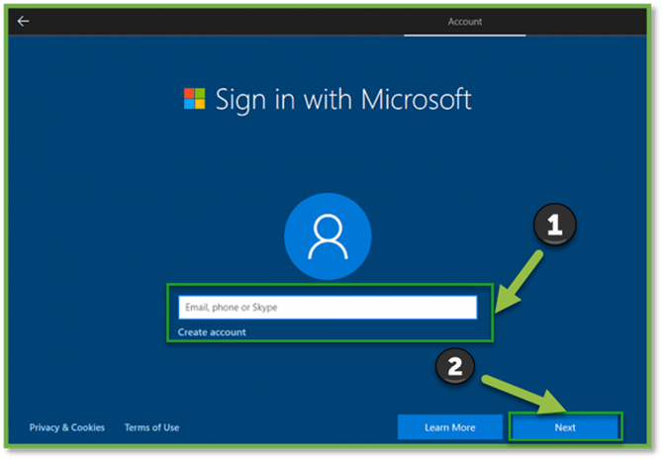Focus the Email, phone or Skype field

327,308
